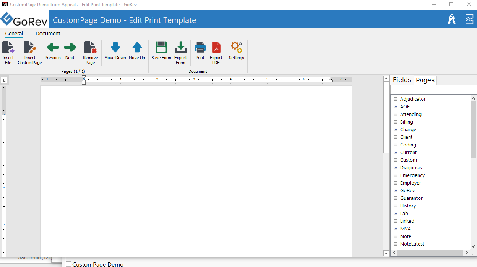Switch to the Document ribbon tab
This screenshot has height=267, width=477.
tap(48, 34)
